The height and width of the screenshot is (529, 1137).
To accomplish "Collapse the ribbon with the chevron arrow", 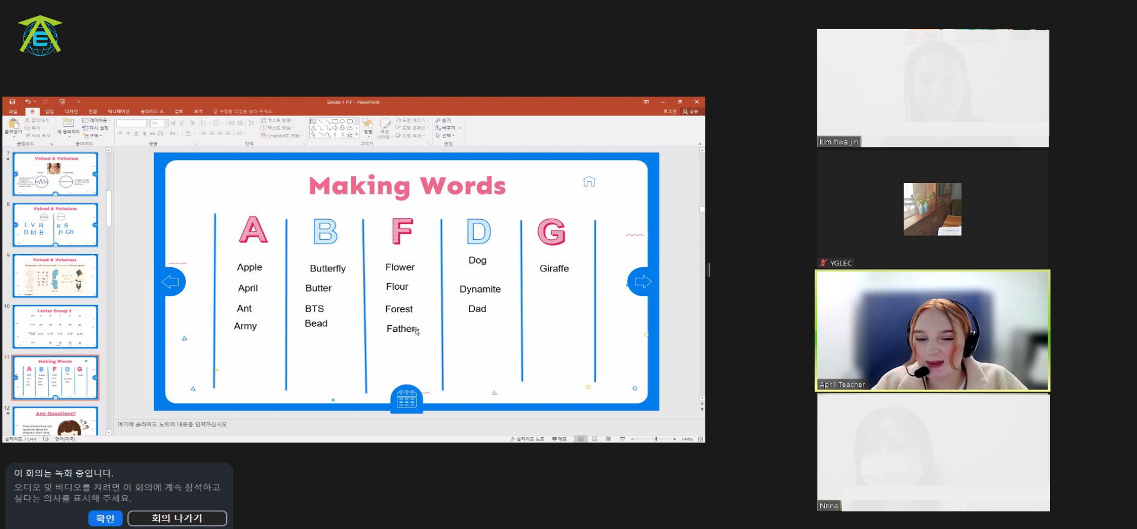I will point(699,144).
